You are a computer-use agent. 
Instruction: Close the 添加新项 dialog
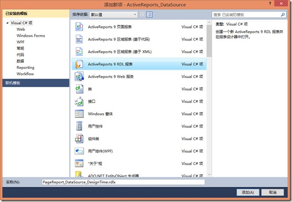click(281, 3)
